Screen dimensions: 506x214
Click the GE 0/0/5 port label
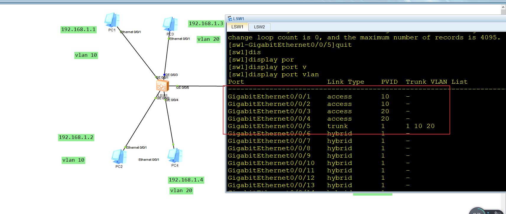click(182, 87)
